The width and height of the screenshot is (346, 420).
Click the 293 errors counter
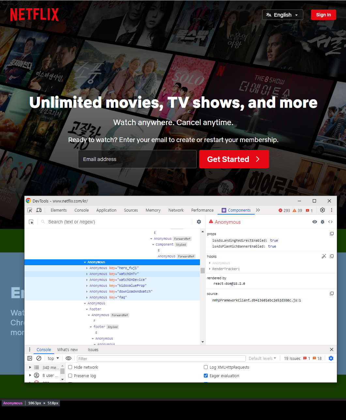click(x=284, y=211)
